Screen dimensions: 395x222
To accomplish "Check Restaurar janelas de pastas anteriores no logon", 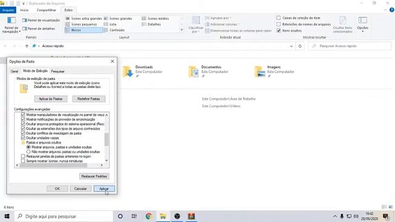I will click(x=23, y=156).
